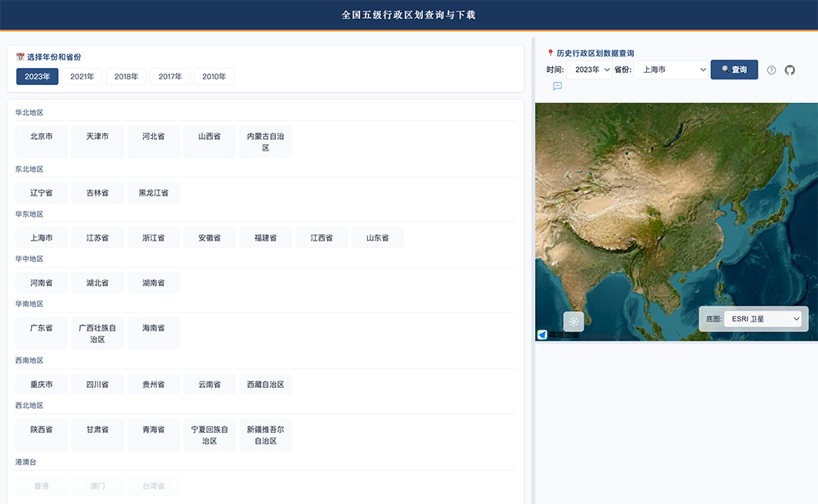Choose 山西省 province button
This screenshot has height=504, width=818.
(209, 142)
